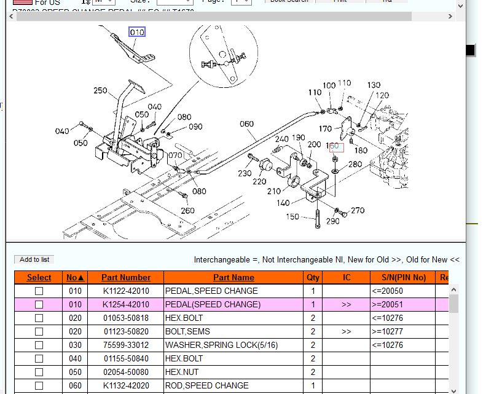The height and width of the screenshot is (394, 494).
Task: Click the 280 callout in diagram
Action: 355,164
